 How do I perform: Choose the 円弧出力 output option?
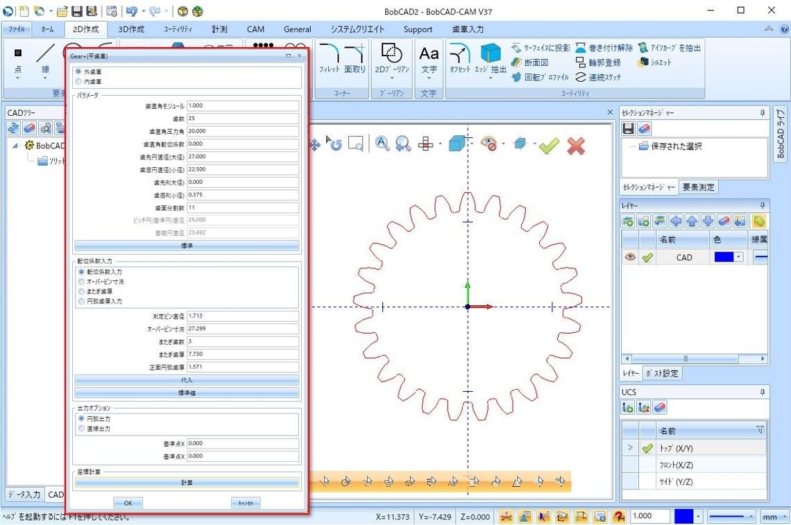pos(81,419)
